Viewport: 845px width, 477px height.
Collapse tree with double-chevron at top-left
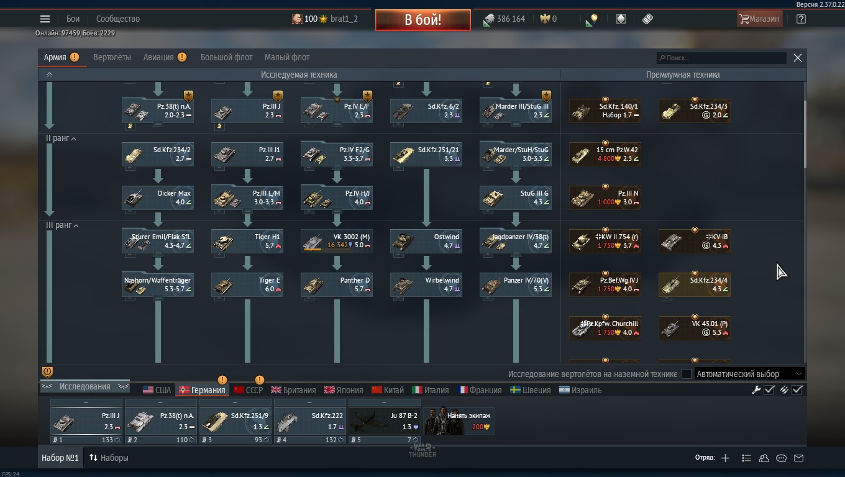point(49,75)
